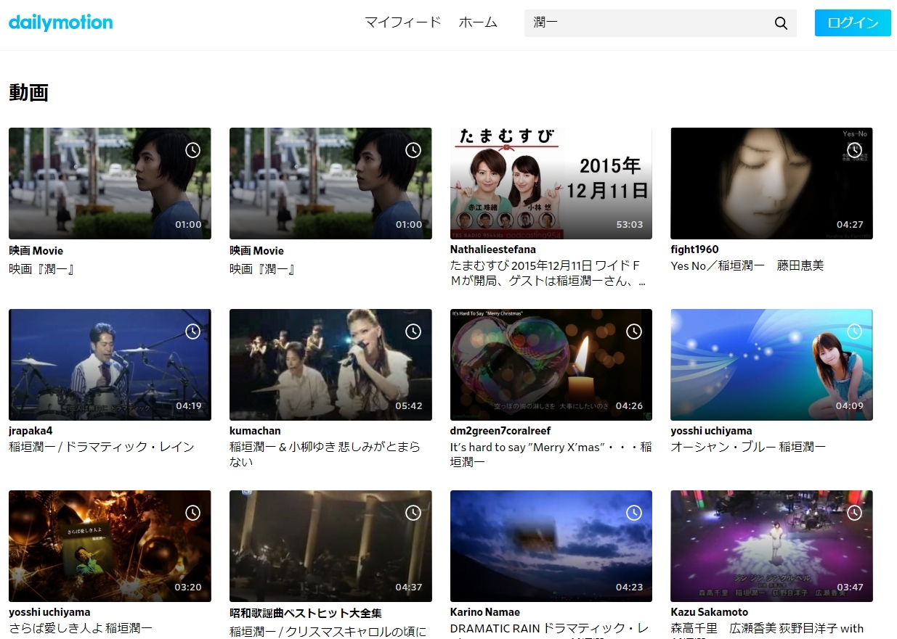
Task: Open kumachan's duet performance thumbnail
Action: (x=330, y=365)
